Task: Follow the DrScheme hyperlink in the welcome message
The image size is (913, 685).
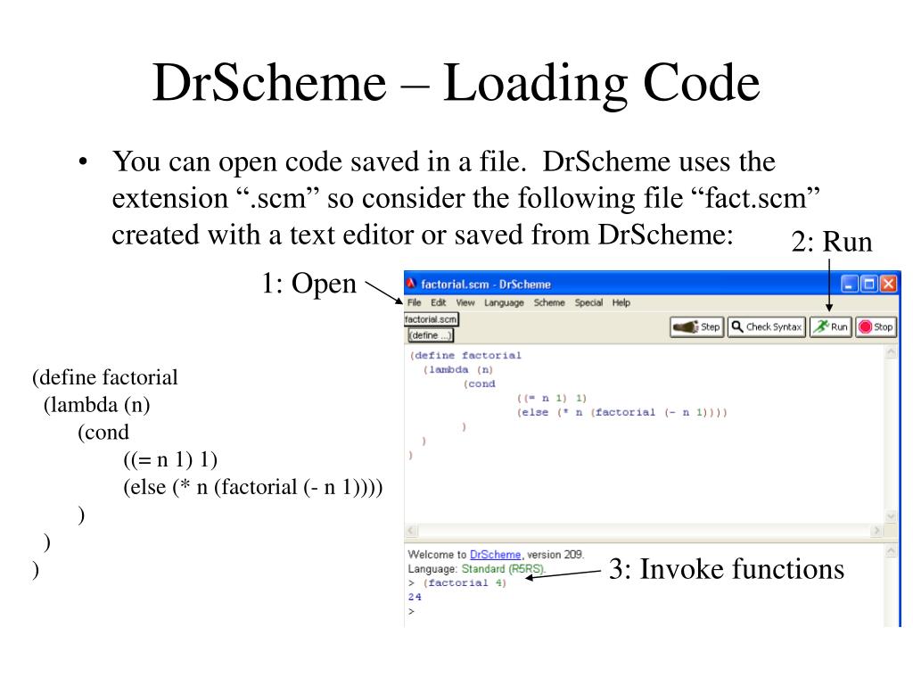Action: 495,555
